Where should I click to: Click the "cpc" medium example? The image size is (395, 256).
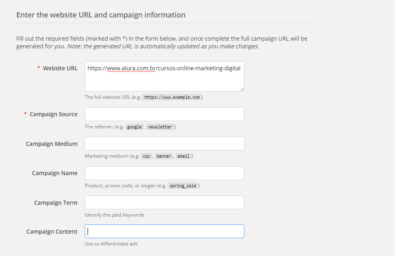(147, 156)
